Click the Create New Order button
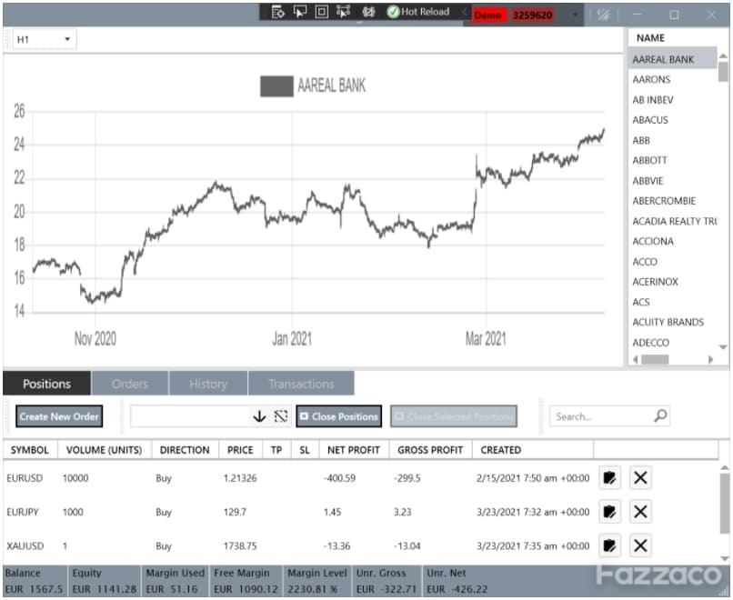Image resolution: width=733 pixels, height=600 pixels. point(59,416)
